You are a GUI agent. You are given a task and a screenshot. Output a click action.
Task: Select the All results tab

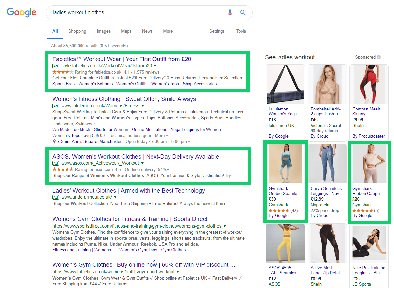click(x=55, y=31)
